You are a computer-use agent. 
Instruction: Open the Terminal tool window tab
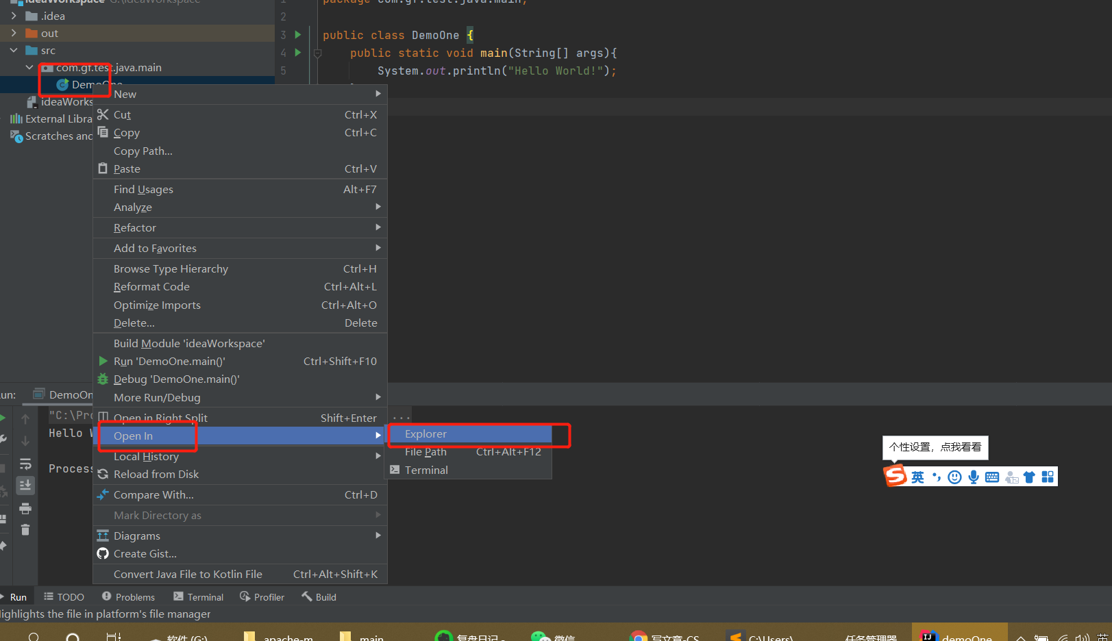click(x=199, y=597)
